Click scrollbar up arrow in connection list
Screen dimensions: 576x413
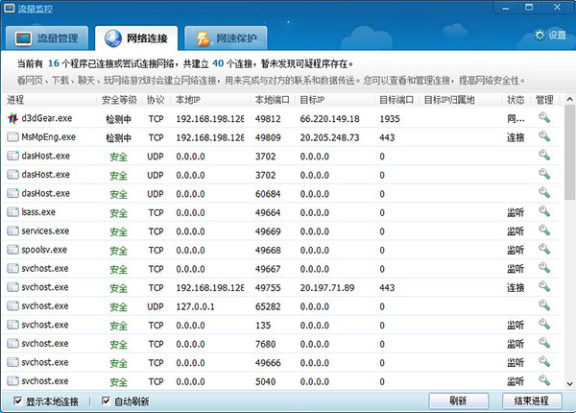coord(568,100)
